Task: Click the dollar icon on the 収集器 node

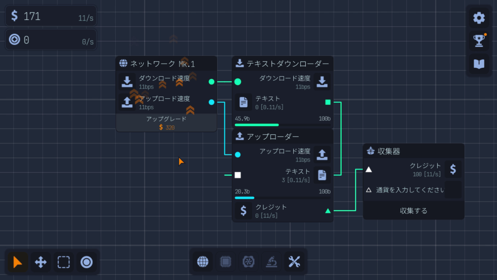Action: point(453,169)
